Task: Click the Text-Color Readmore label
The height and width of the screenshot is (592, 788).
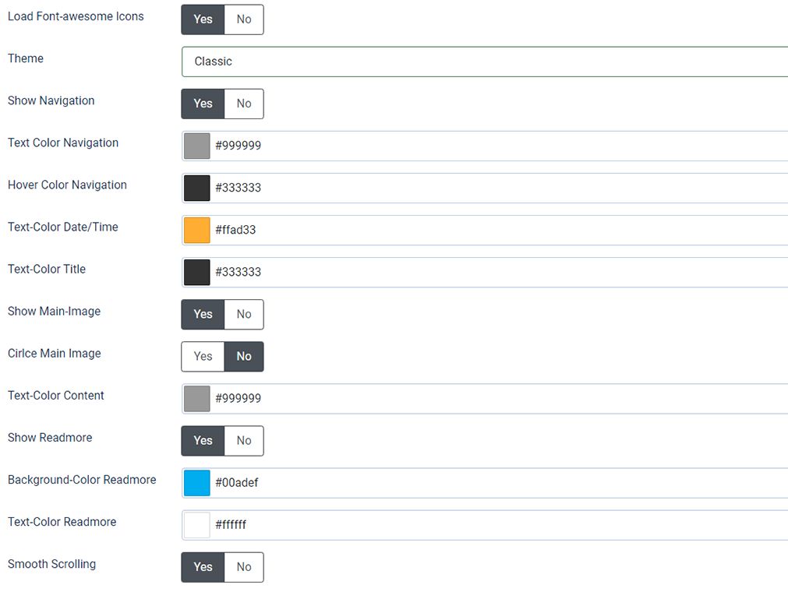Action: click(x=62, y=522)
